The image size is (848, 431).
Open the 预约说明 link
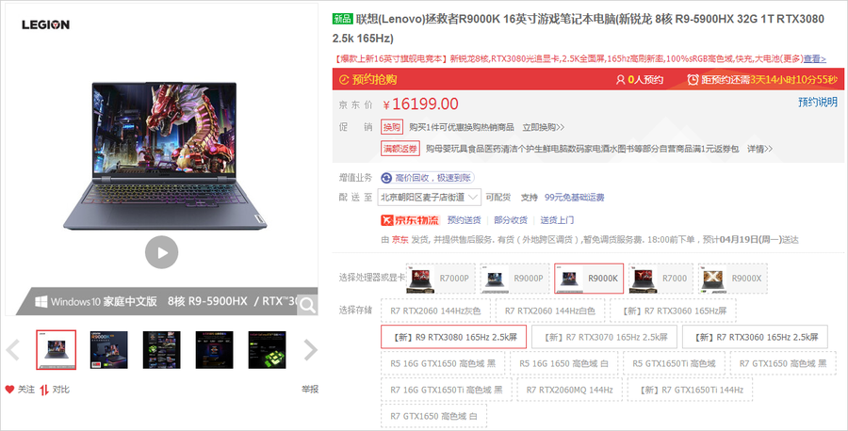coord(818,102)
